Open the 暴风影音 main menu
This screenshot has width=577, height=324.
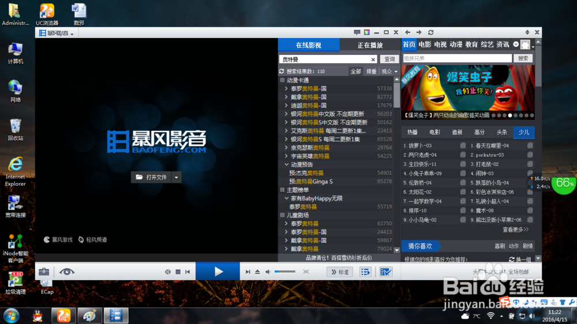tap(57, 33)
